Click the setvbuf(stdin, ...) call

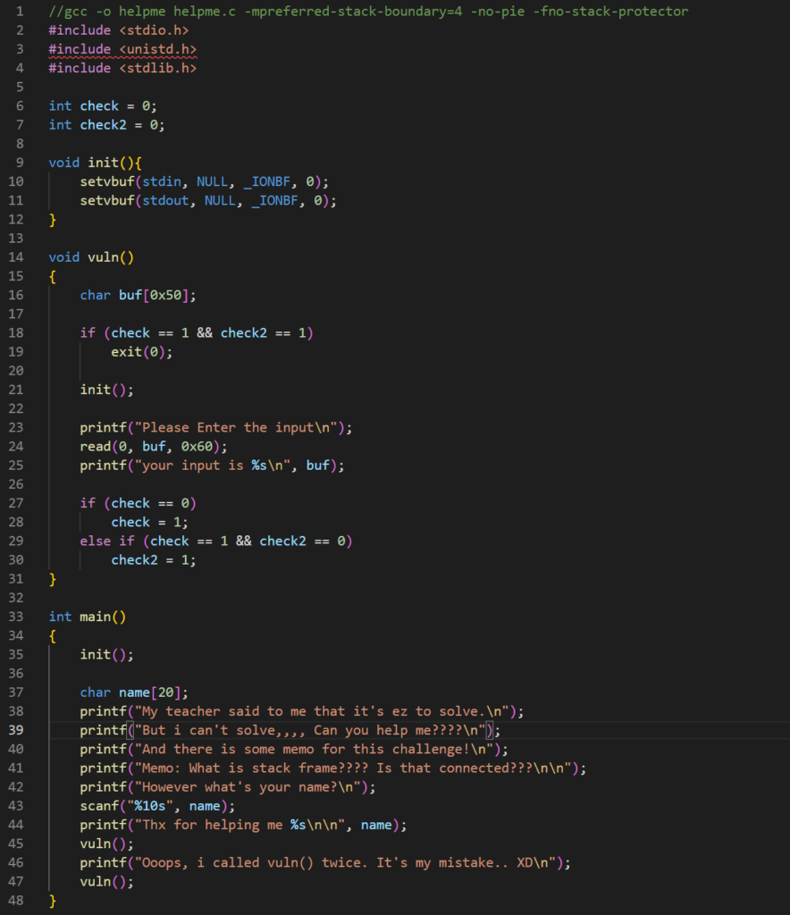(x=205, y=181)
